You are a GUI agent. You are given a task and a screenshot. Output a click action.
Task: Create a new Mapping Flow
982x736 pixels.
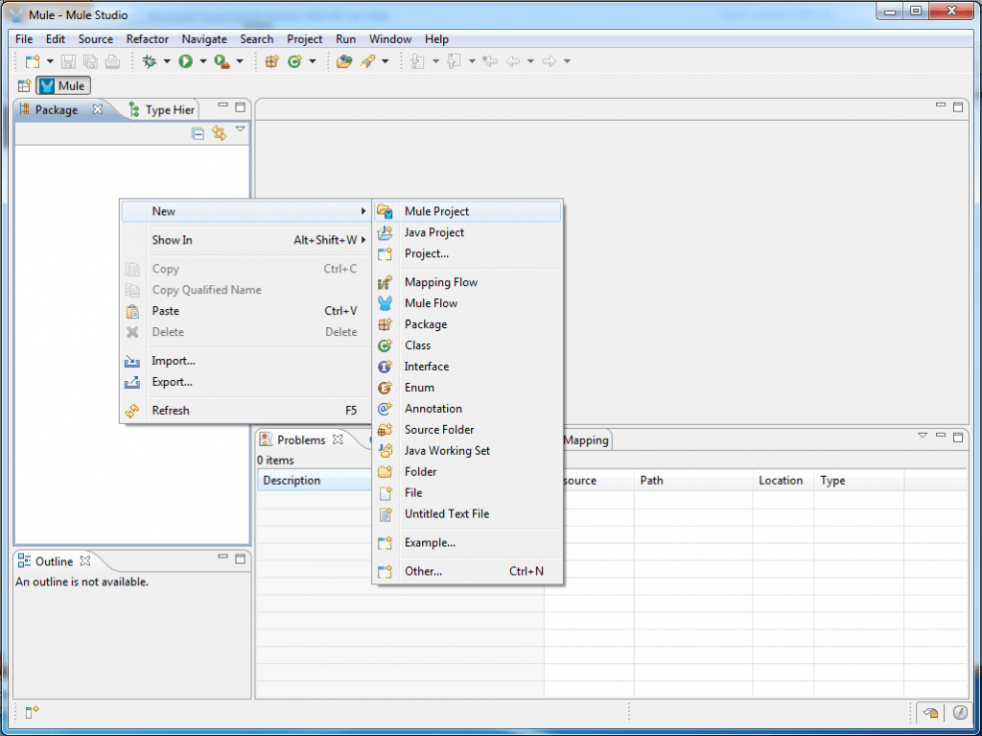(441, 281)
